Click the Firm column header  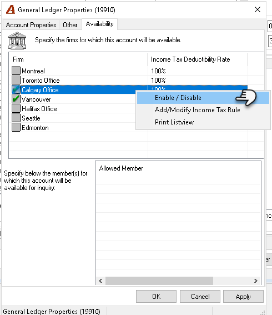[78, 59]
